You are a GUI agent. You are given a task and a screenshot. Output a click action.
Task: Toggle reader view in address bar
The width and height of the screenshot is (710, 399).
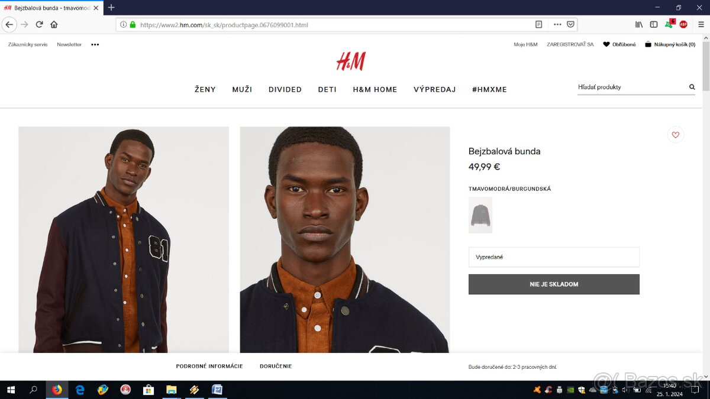(x=538, y=25)
